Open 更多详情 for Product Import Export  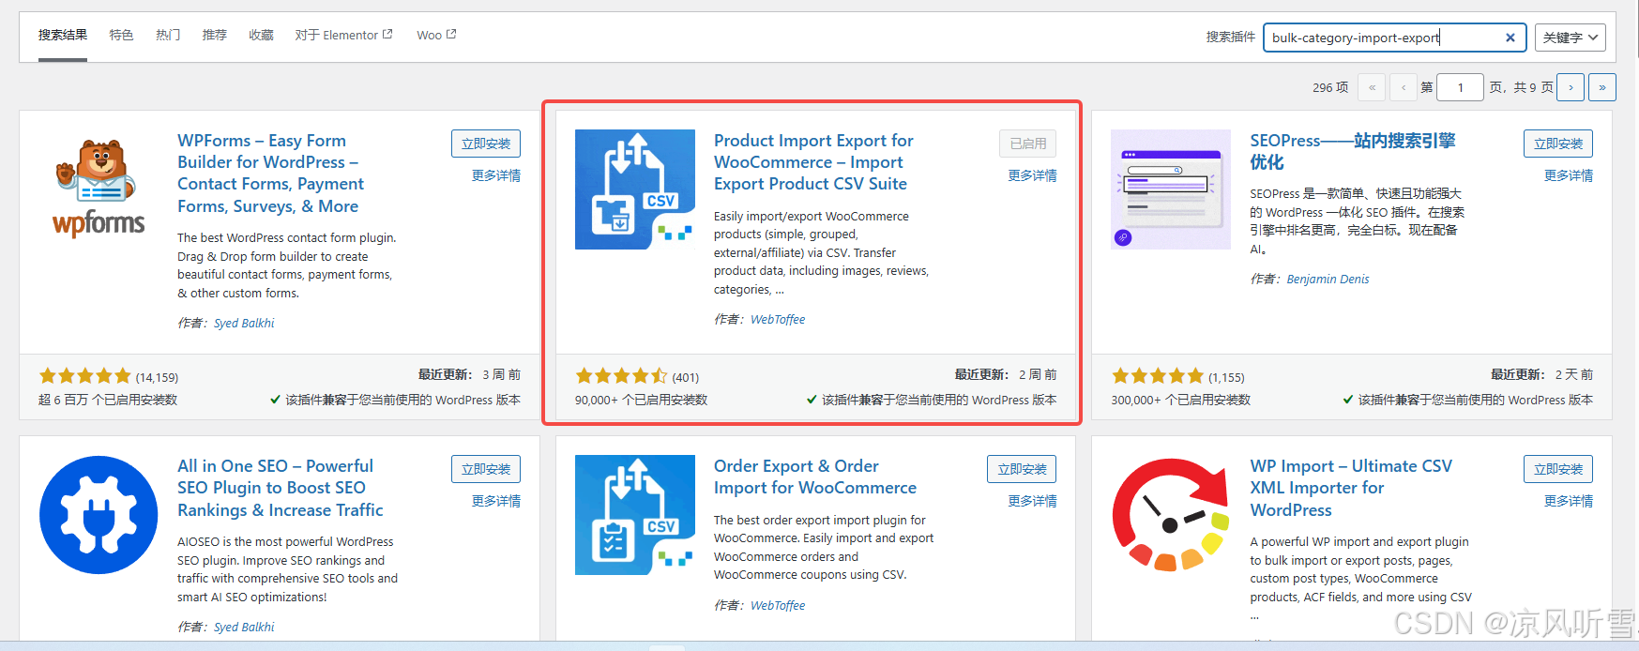tap(1032, 175)
